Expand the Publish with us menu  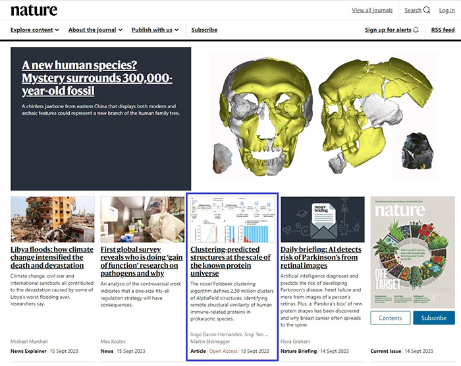click(155, 30)
